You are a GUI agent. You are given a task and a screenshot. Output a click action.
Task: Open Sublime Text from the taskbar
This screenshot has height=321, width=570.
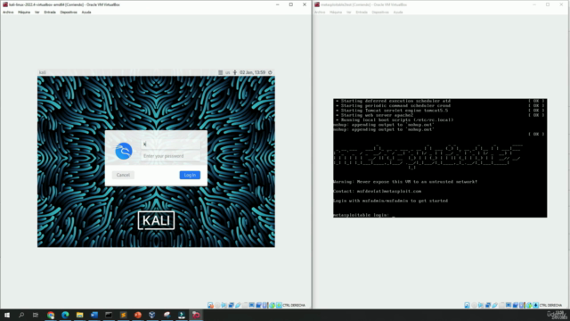tap(123, 315)
